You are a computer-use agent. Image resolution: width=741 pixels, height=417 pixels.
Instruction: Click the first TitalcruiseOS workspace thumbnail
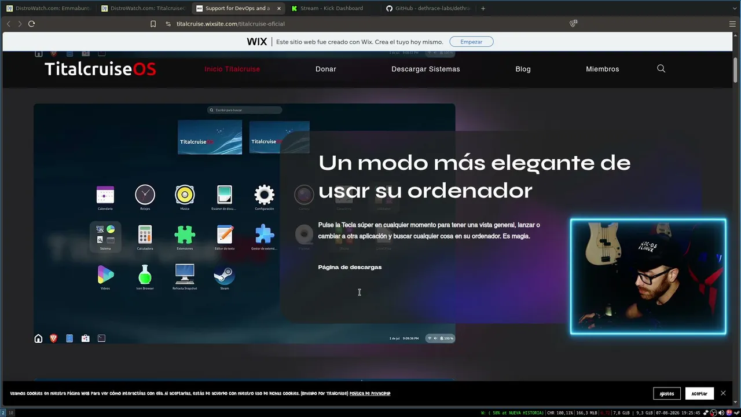click(210, 137)
